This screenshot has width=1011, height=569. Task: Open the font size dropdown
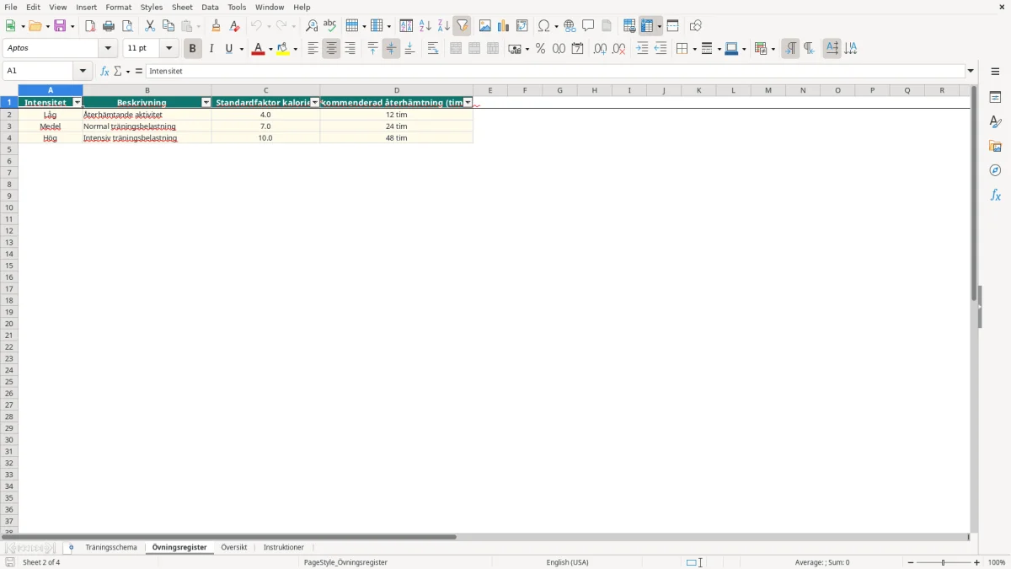169,49
